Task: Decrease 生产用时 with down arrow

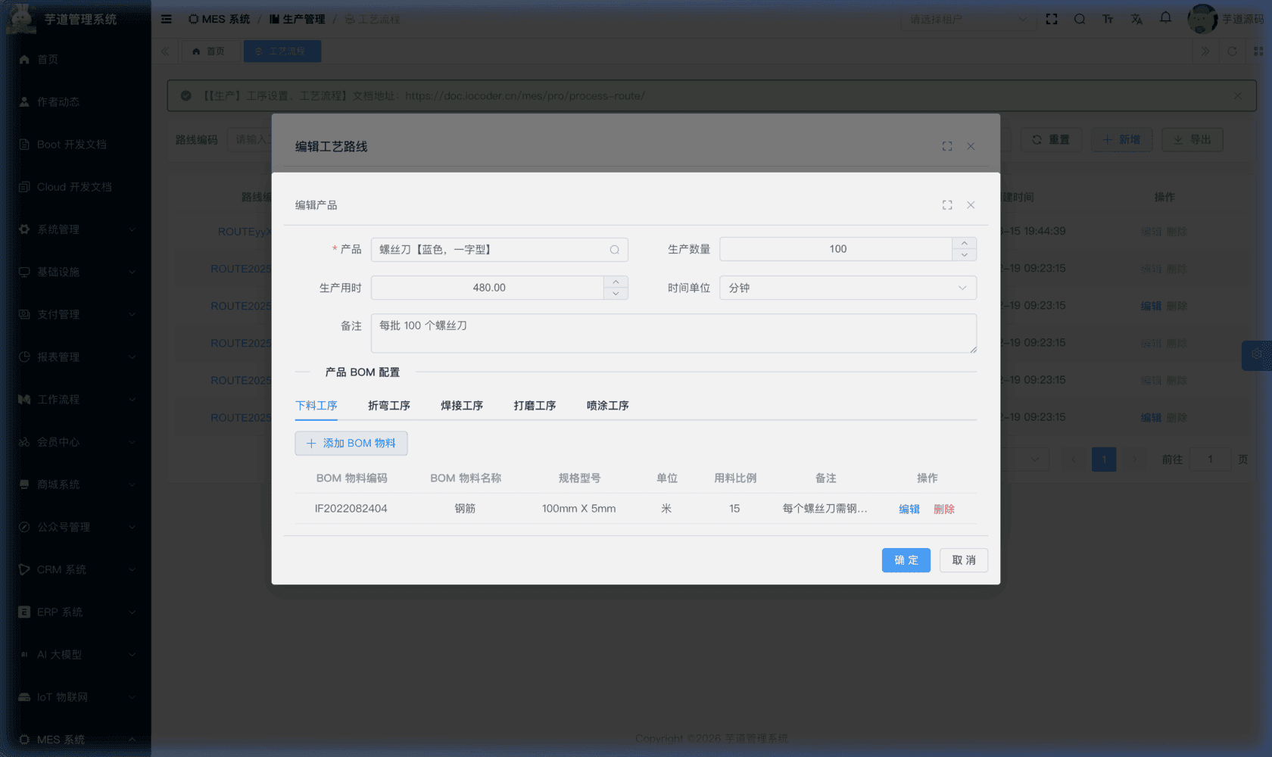Action: [616, 294]
